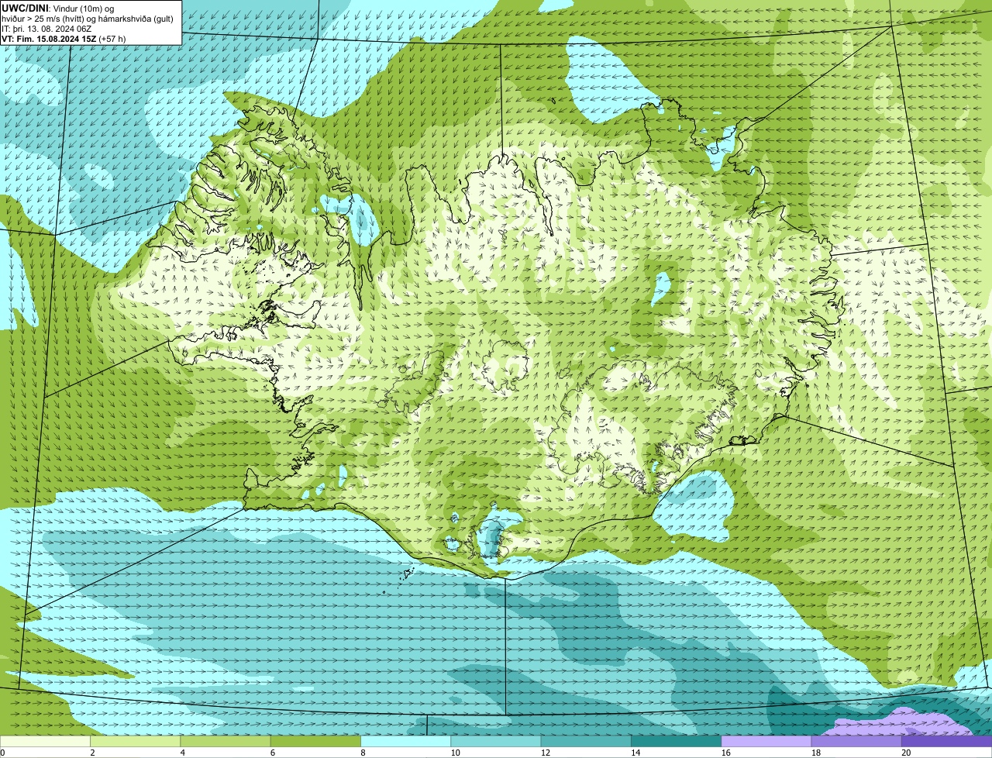Click the 'UWC/DINI' title text
Image resolution: width=992 pixels, height=758 pixels.
tap(25, 9)
